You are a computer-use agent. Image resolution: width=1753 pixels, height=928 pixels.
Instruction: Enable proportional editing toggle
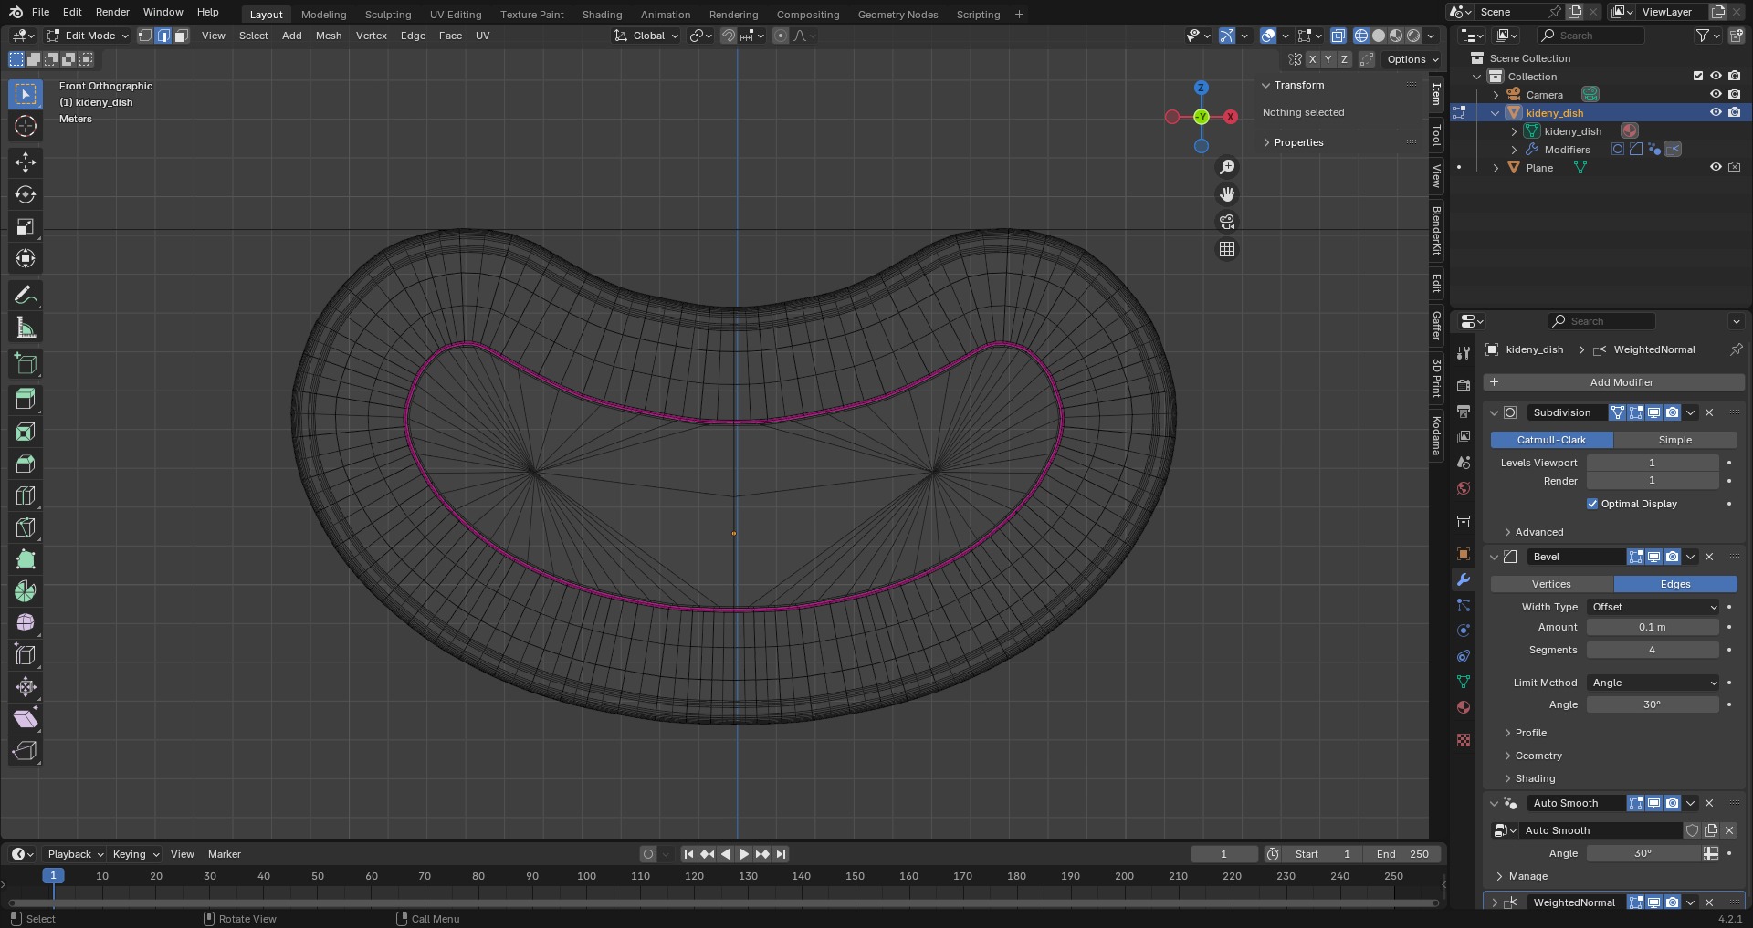(781, 36)
